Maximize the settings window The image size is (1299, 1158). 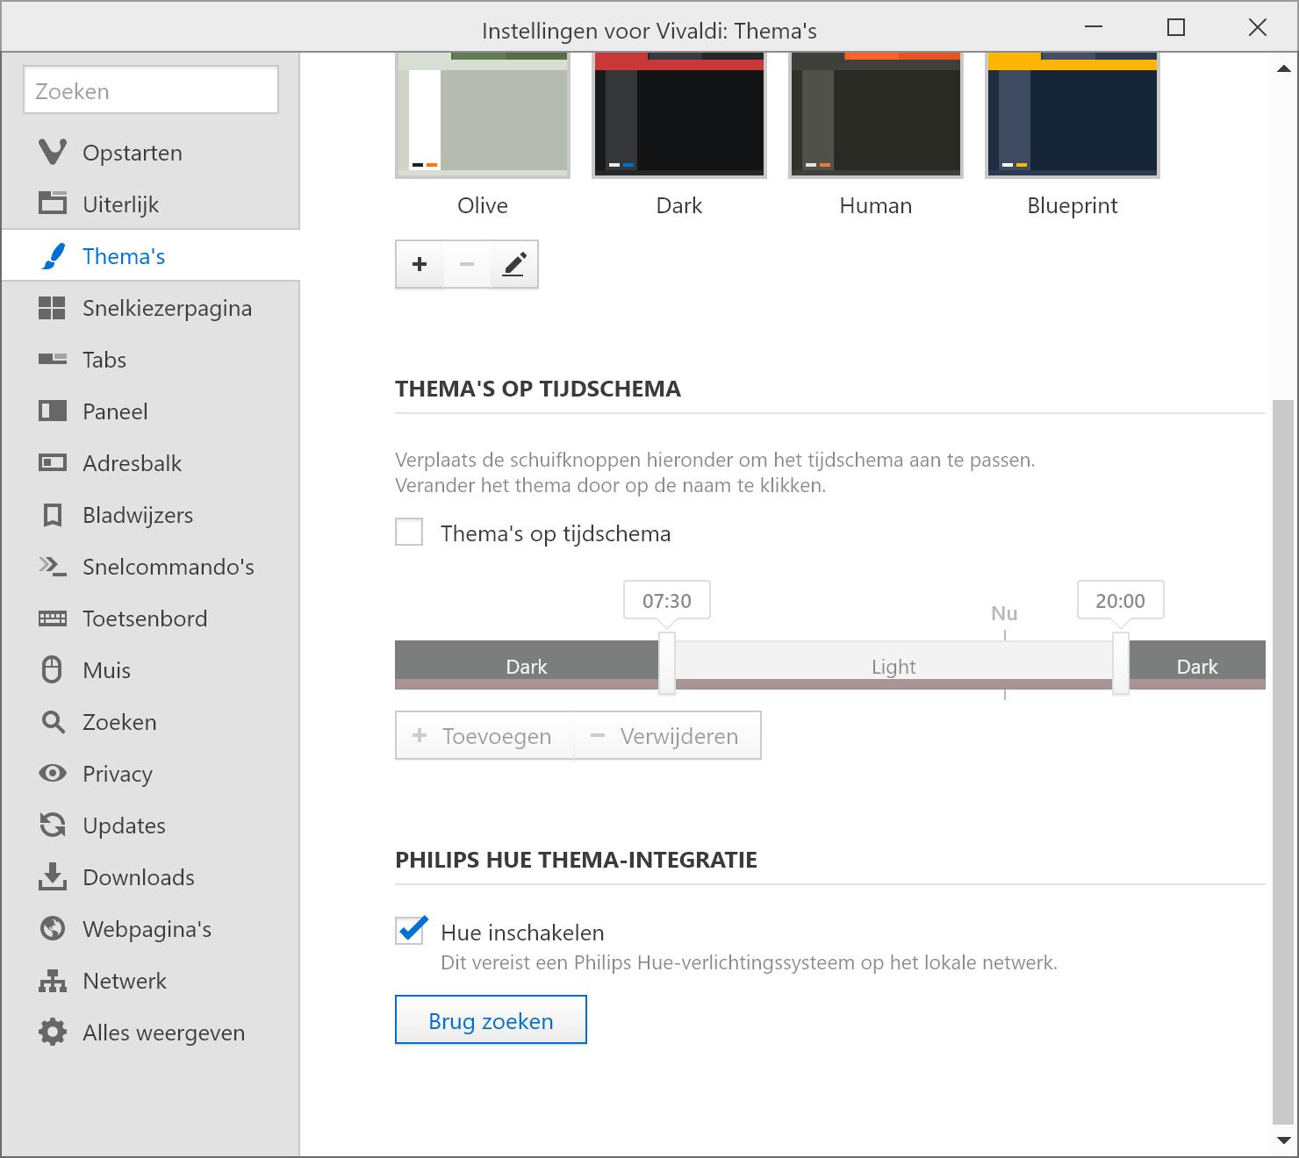coord(1176,28)
